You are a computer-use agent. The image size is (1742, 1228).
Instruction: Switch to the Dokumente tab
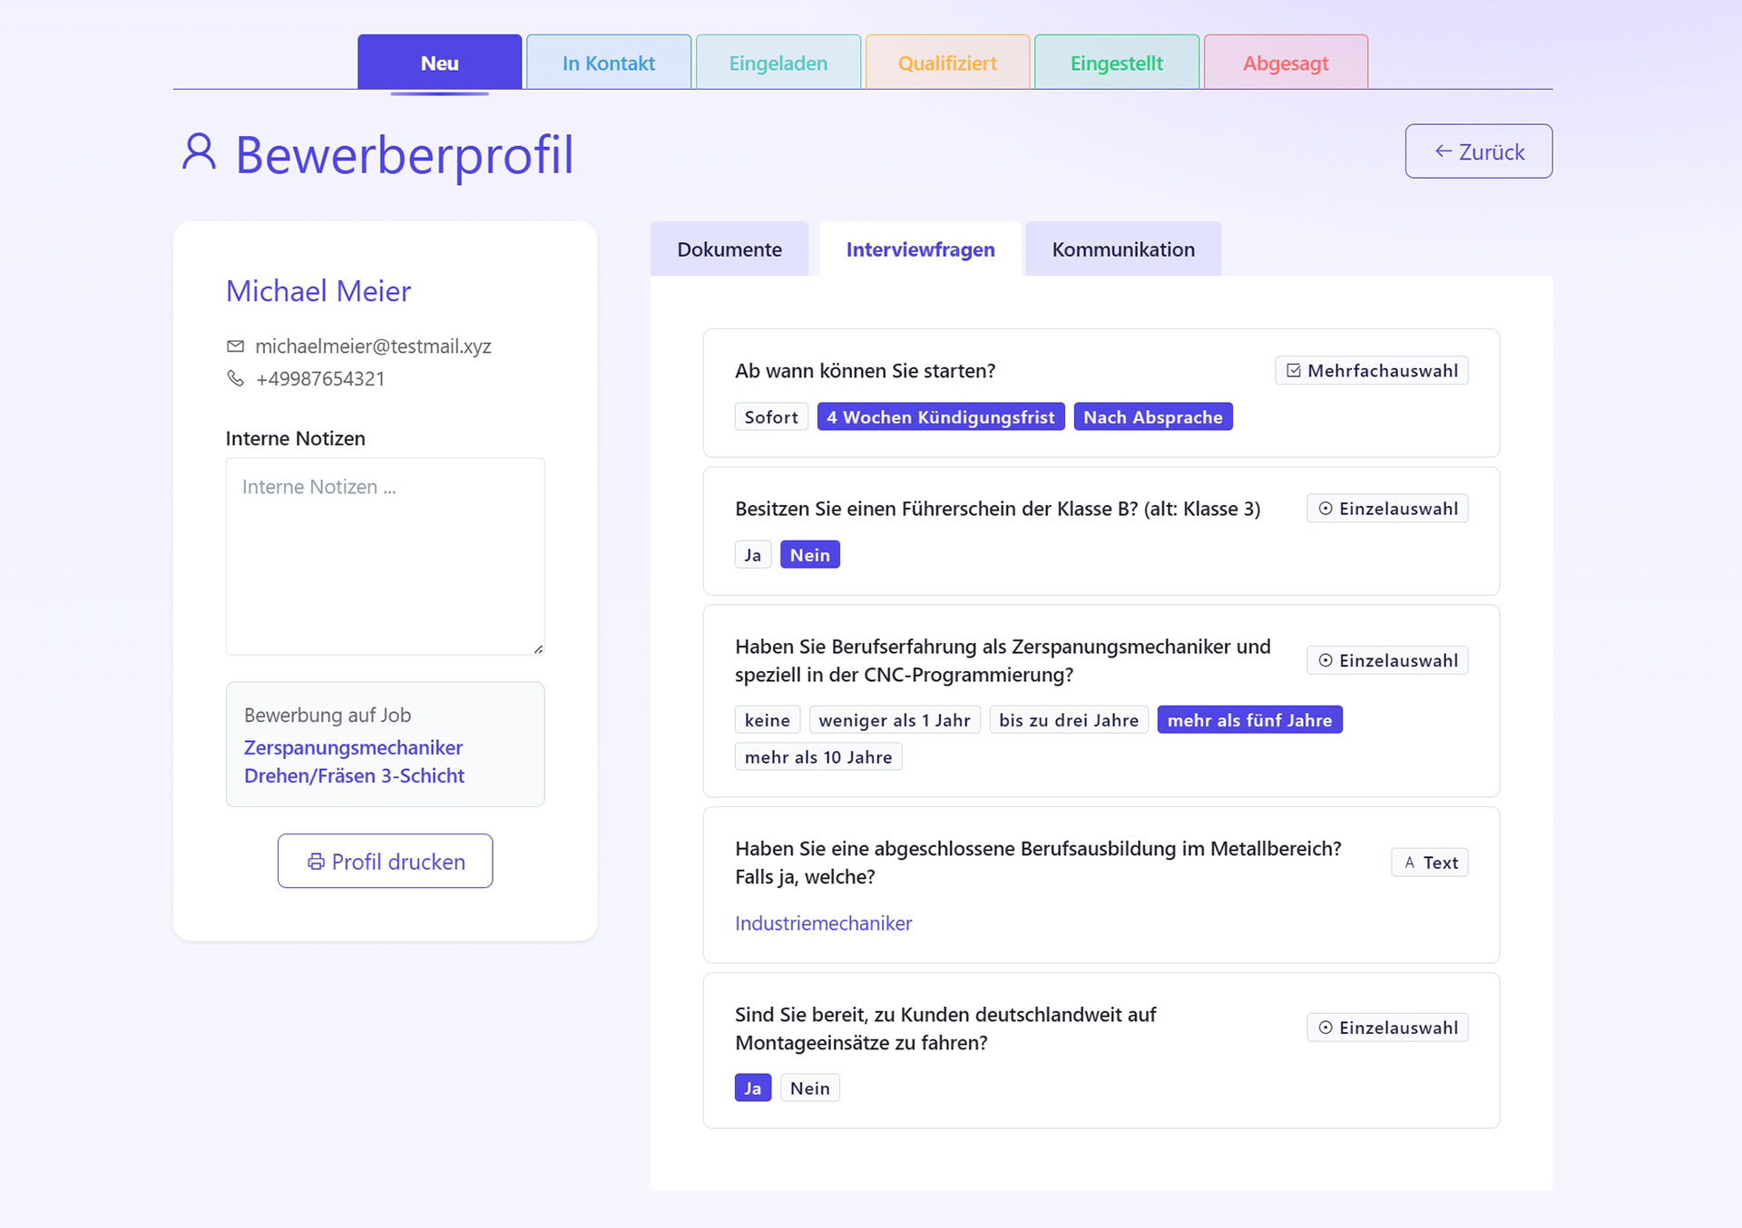click(x=729, y=249)
